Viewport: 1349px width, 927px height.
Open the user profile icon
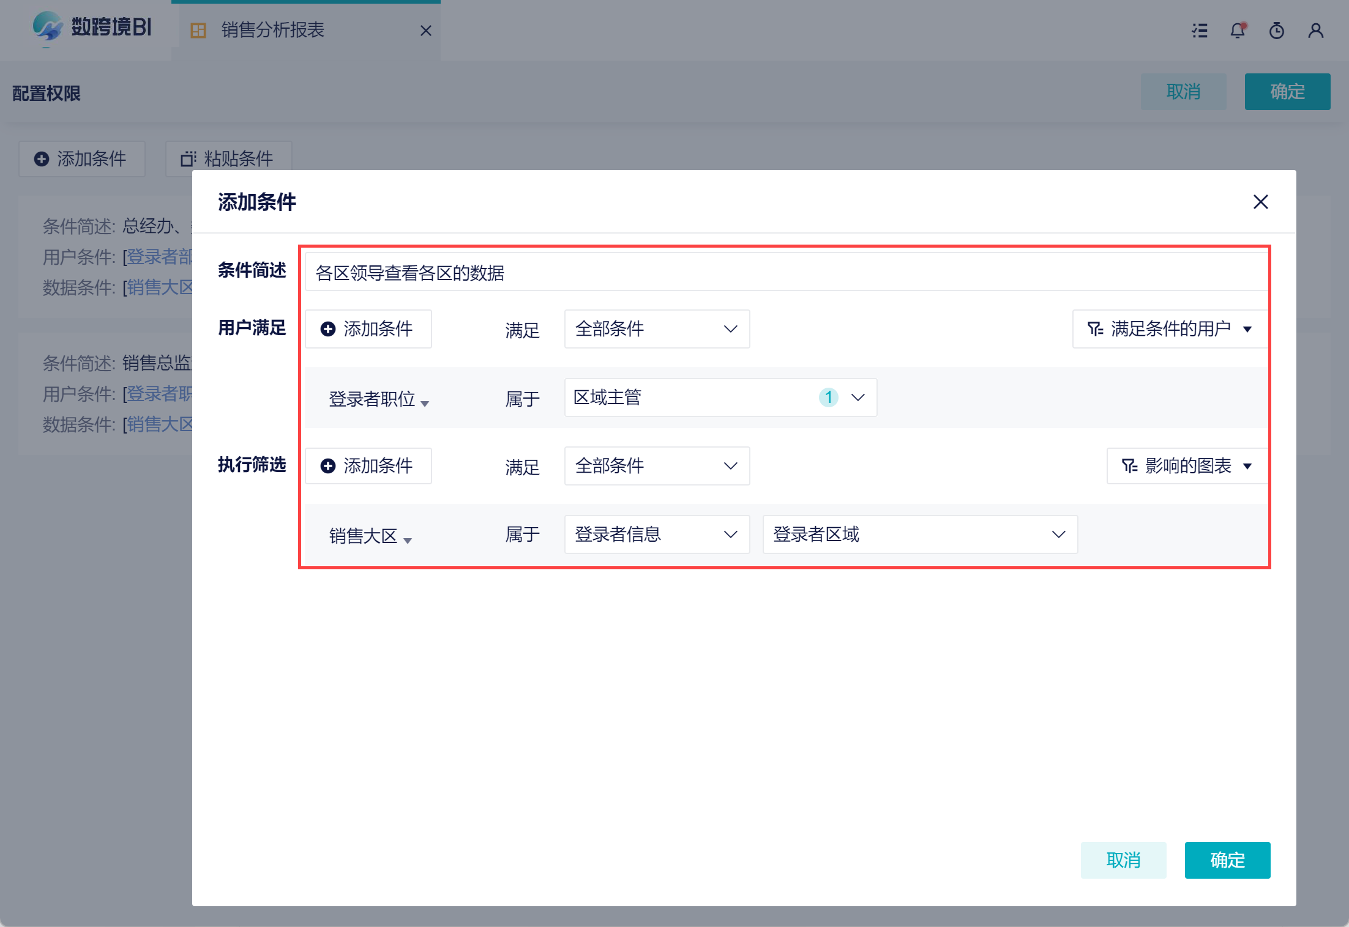click(1315, 31)
